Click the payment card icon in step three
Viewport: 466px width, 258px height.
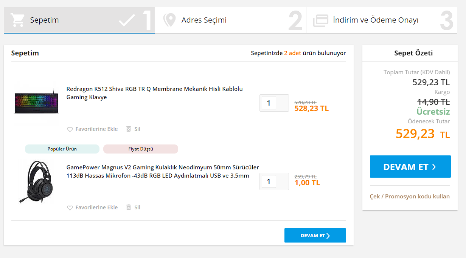320,20
